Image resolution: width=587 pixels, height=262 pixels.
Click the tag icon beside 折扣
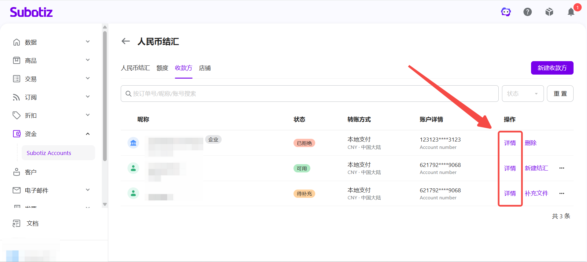(17, 115)
